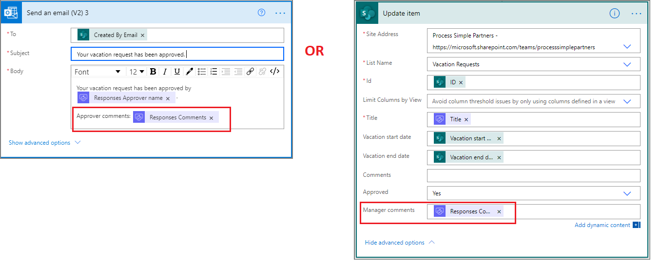
Task: Expand the Limit Columns by View dropdown
Action: coord(627,101)
